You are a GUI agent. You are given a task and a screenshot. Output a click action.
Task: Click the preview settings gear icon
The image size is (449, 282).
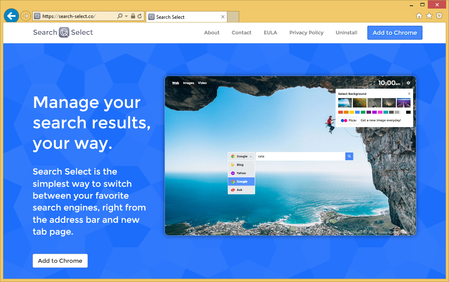[408, 83]
